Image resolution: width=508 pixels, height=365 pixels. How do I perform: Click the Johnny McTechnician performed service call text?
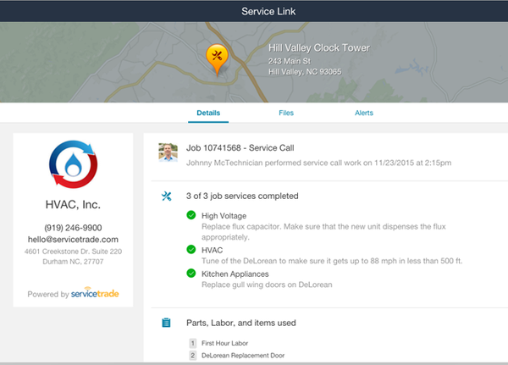319,163
